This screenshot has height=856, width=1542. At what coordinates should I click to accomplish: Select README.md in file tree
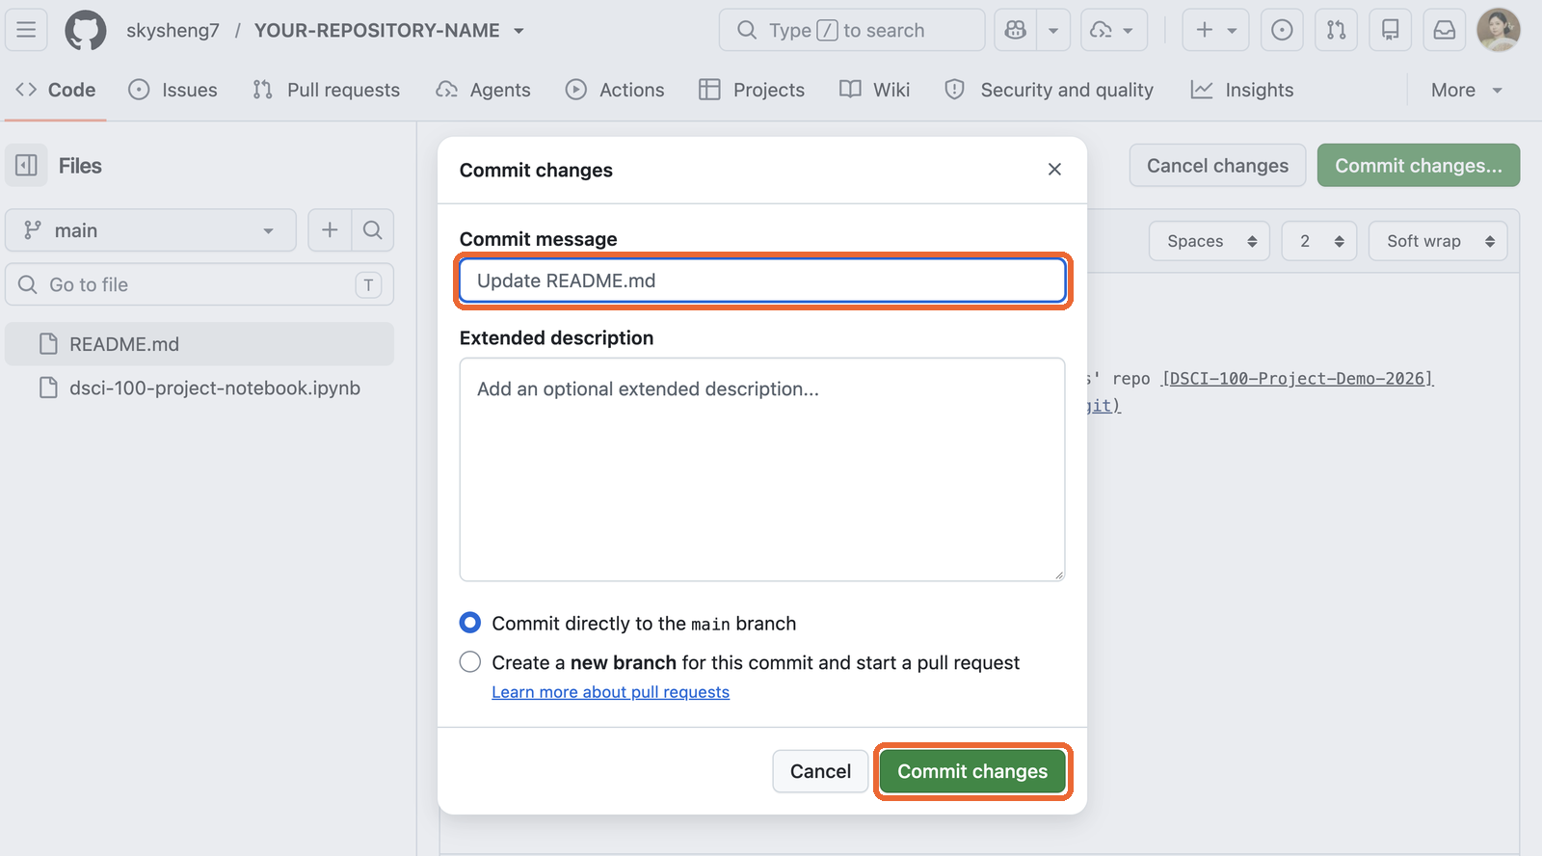(x=199, y=344)
